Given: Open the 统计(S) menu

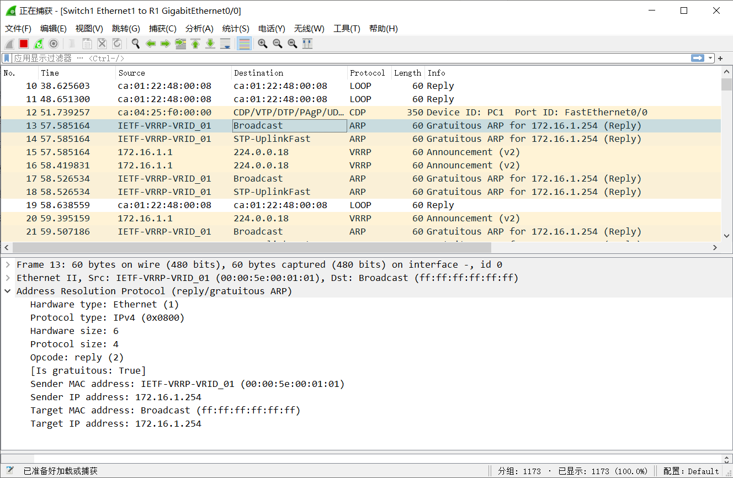Looking at the screenshot, I should click(x=236, y=28).
